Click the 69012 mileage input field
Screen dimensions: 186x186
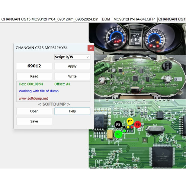[x=34, y=66]
